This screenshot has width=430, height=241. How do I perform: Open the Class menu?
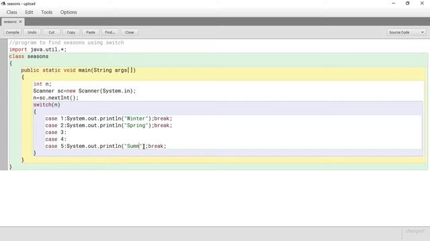point(12,12)
